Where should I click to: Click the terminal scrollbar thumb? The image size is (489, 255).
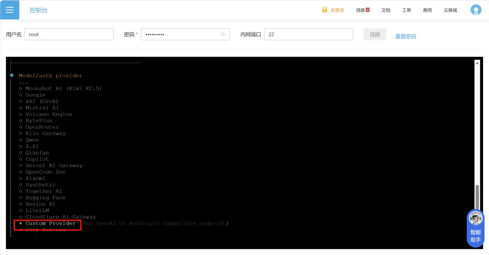pyautogui.click(x=477, y=198)
